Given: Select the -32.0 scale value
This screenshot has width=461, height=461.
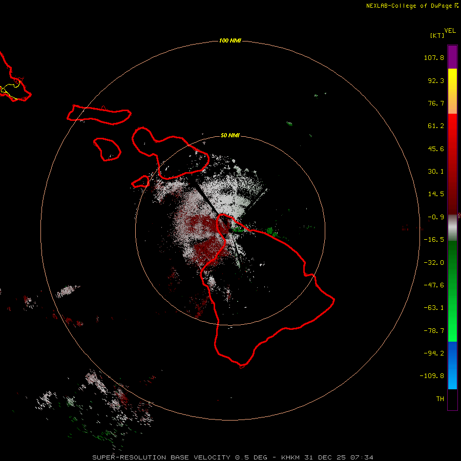Looking at the screenshot, I should pyautogui.click(x=434, y=263).
